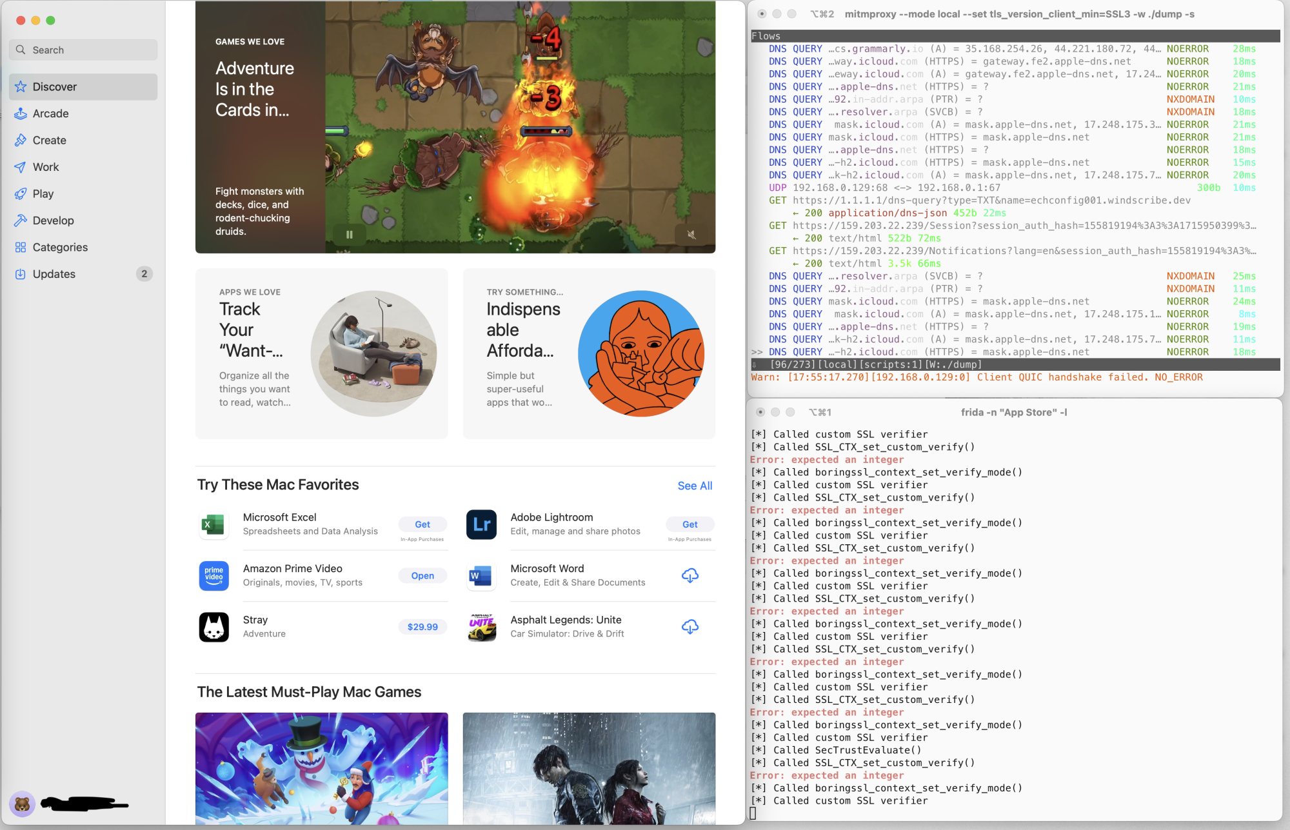Click the Categories grid icon
The image size is (1290, 830).
[x=21, y=247]
